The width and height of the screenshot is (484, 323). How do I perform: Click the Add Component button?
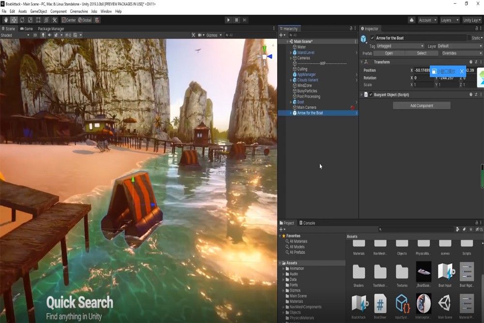[422, 106]
